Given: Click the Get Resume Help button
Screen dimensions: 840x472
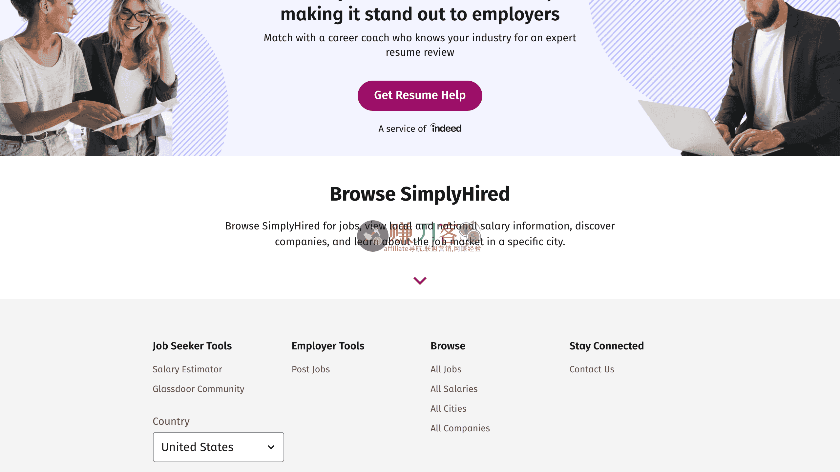Looking at the screenshot, I should [419, 95].
